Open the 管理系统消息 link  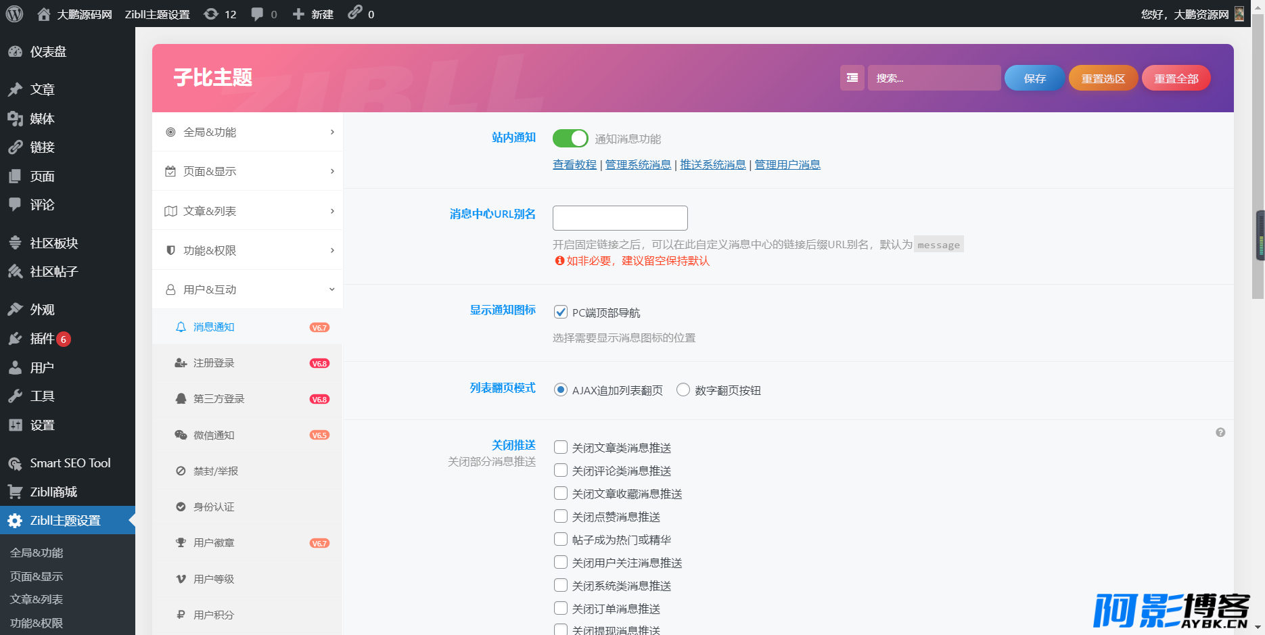tap(638, 164)
